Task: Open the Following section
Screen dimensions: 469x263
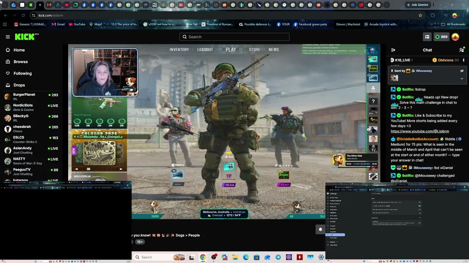Action: tap(22, 73)
